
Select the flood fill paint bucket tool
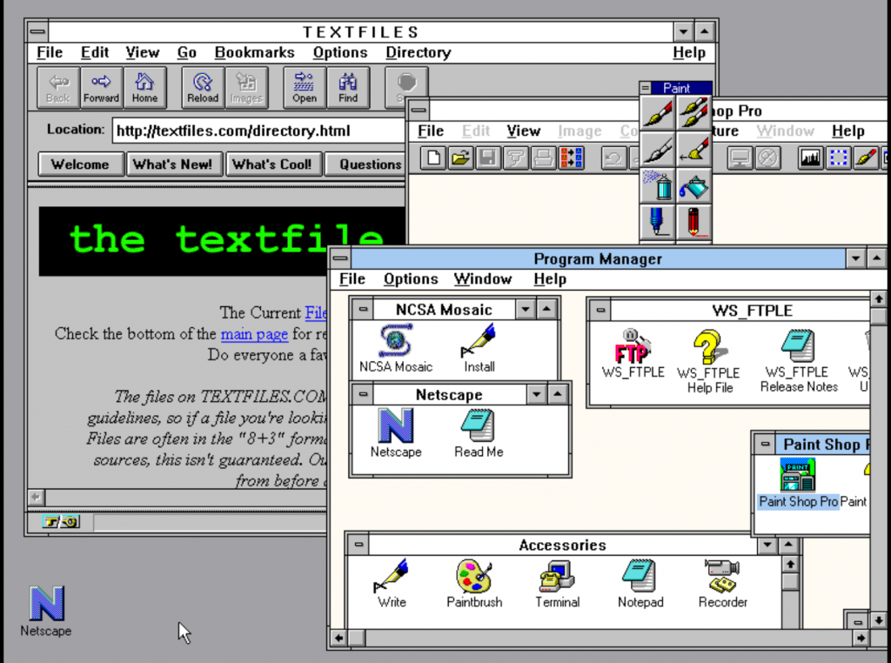pyautogui.click(x=693, y=185)
